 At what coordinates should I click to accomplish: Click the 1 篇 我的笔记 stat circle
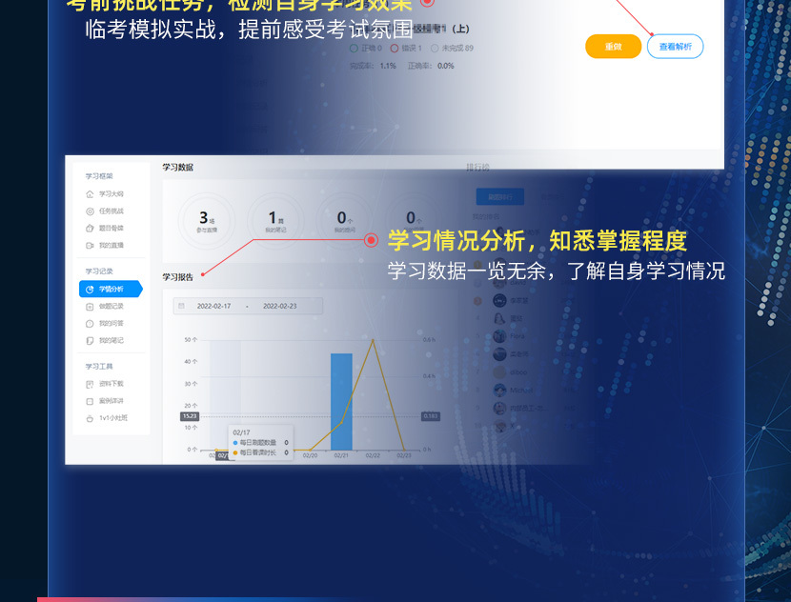click(x=275, y=220)
